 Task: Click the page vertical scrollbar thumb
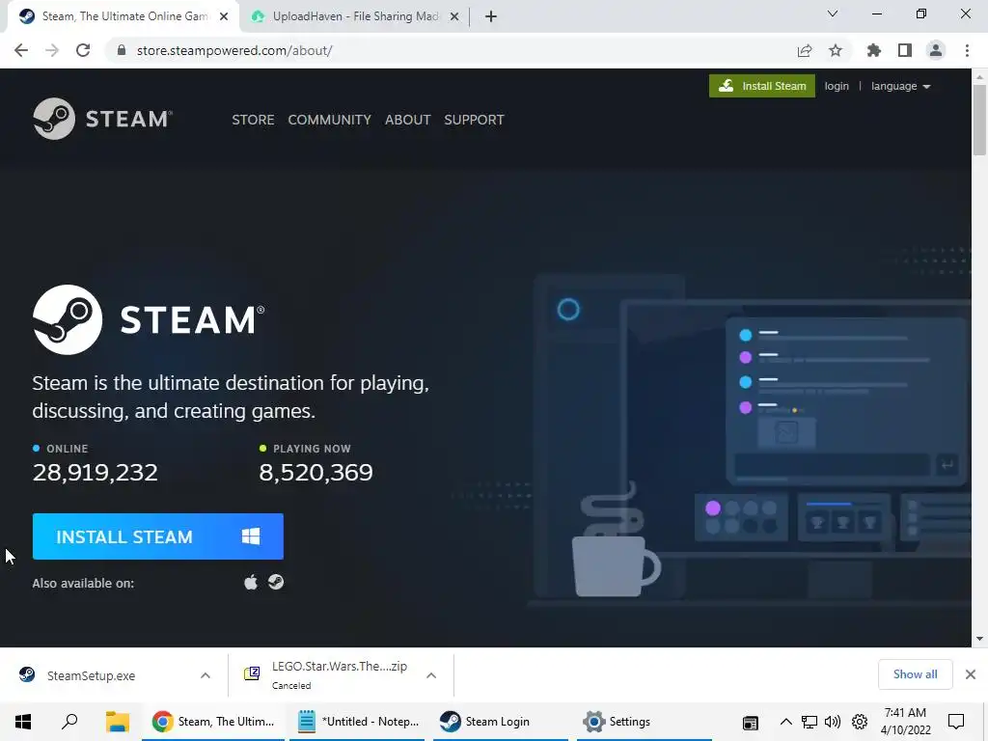click(x=979, y=120)
